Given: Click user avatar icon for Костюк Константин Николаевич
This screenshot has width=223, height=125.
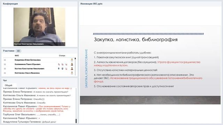Looking at the screenshot, I should [x=72, y=69].
